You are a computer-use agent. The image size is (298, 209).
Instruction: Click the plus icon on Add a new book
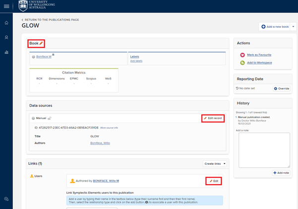[x=263, y=27]
